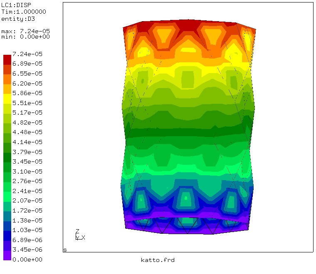This screenshot has width=316, height=274.
Task: Click the min: 0.00e+00 readout
Action: click(26, 37)
